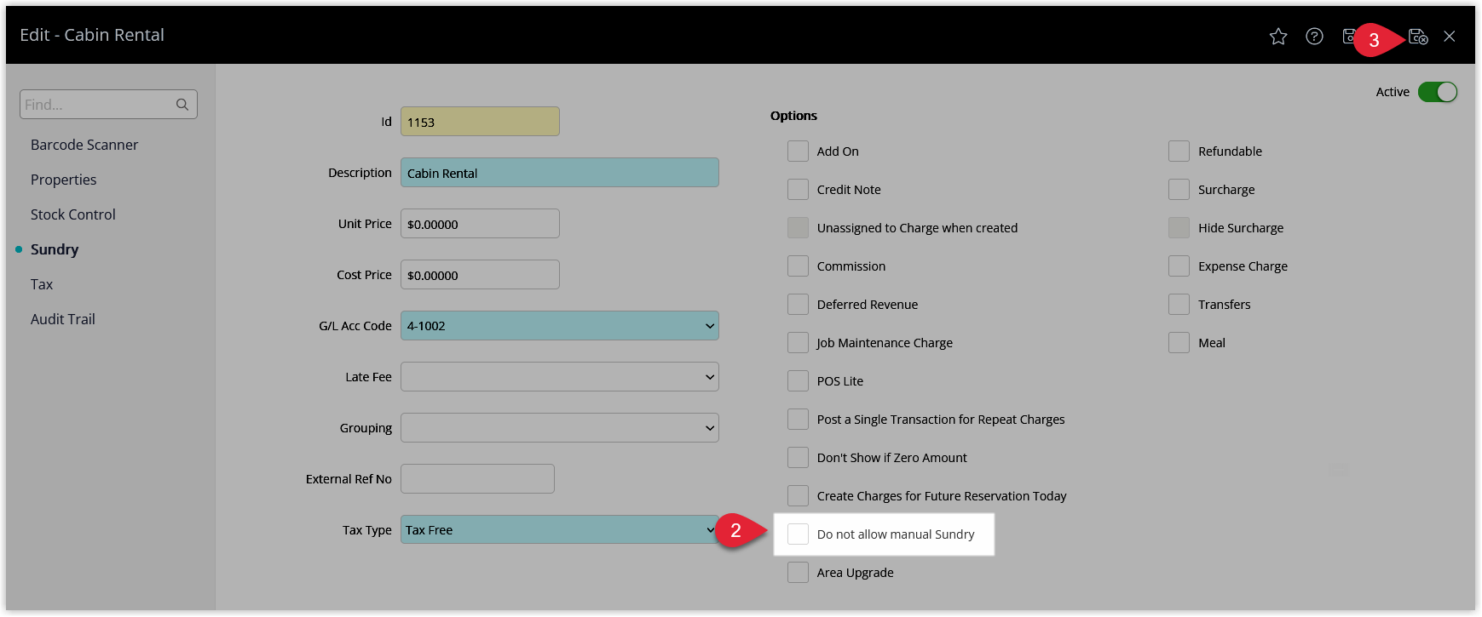Image resolution: width=1482 pixels, height=617 pixels.
Task: Open the Grouping dropdown
Action: [x=560, y=428]
